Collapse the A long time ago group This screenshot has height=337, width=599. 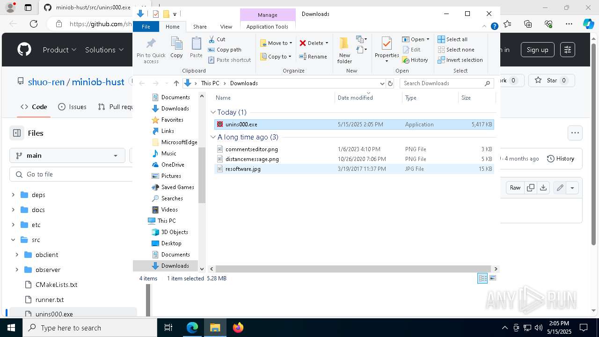coord(213,137)
